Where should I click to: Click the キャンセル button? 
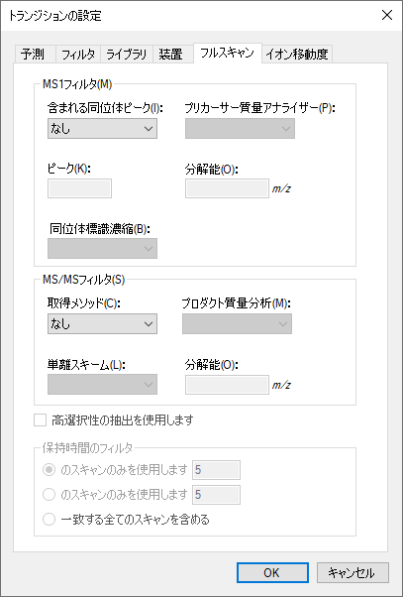(x=353, y=572)
